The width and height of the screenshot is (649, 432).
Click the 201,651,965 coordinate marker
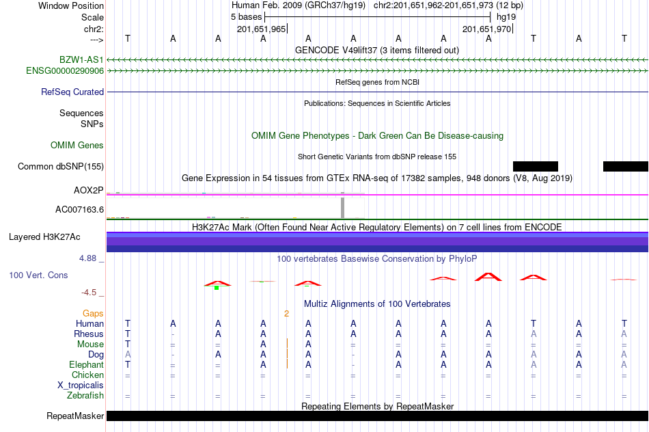pyautogui.click(x=262, y=29)
